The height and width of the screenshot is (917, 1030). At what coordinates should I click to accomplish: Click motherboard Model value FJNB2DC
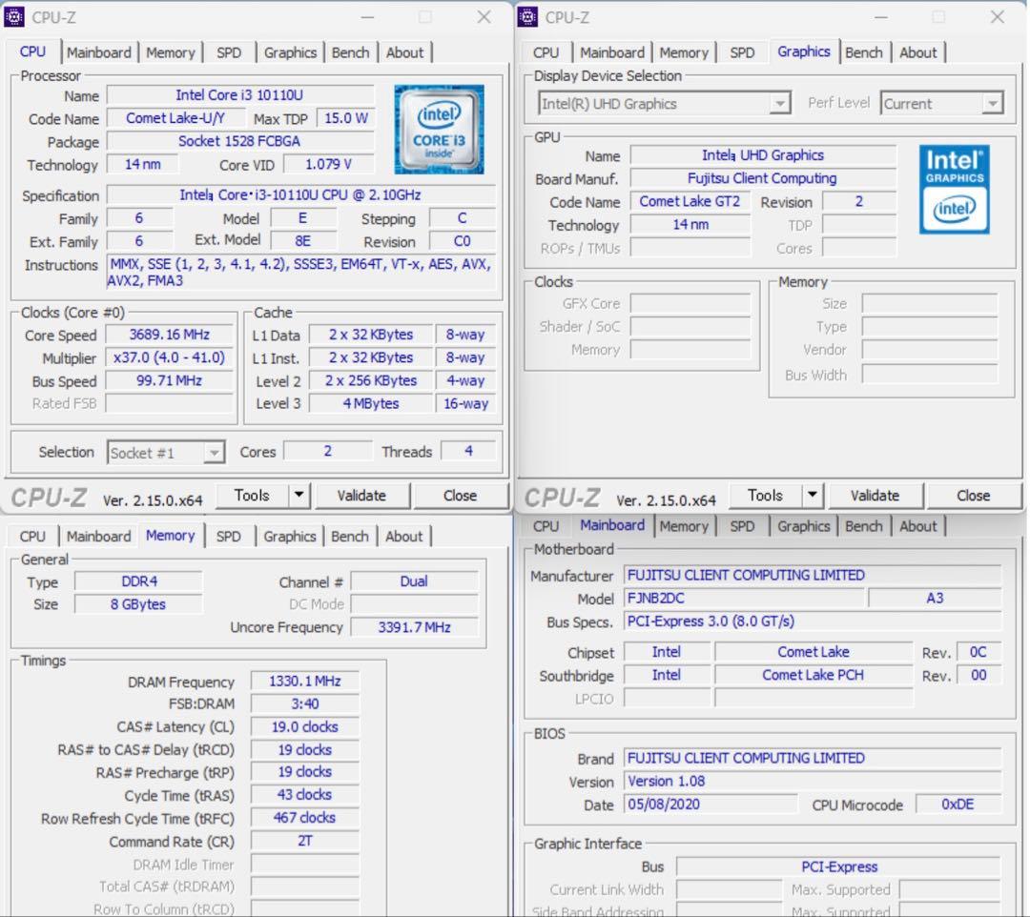(x=744, y=599)
